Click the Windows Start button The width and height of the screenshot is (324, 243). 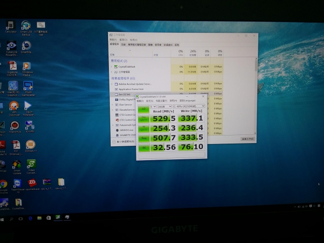[2, 220]
